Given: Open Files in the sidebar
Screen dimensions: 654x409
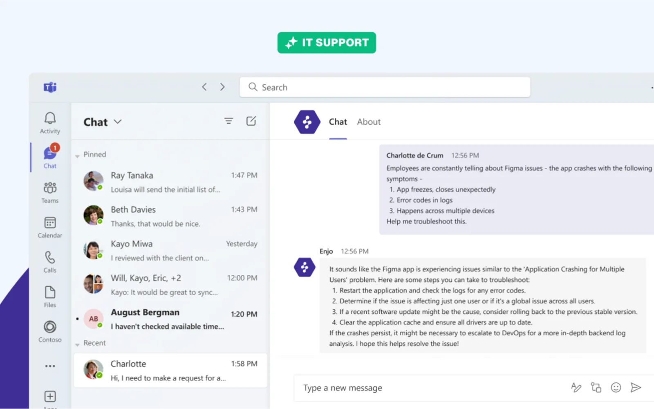Looking at the screenshot, I should click(x=50, y=297).
